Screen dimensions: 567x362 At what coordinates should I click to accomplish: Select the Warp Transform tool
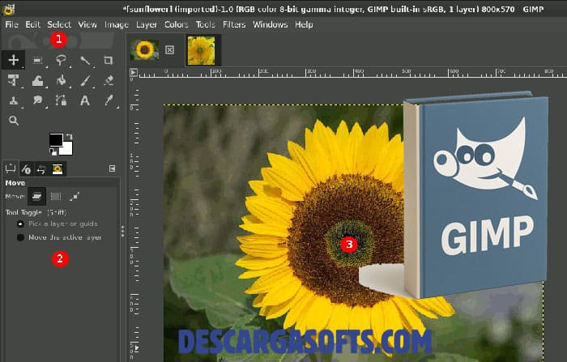37,80
